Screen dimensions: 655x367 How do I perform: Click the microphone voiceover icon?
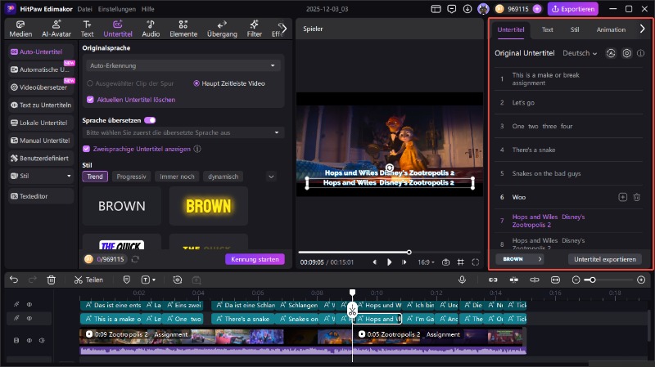[x=462, y=280]
